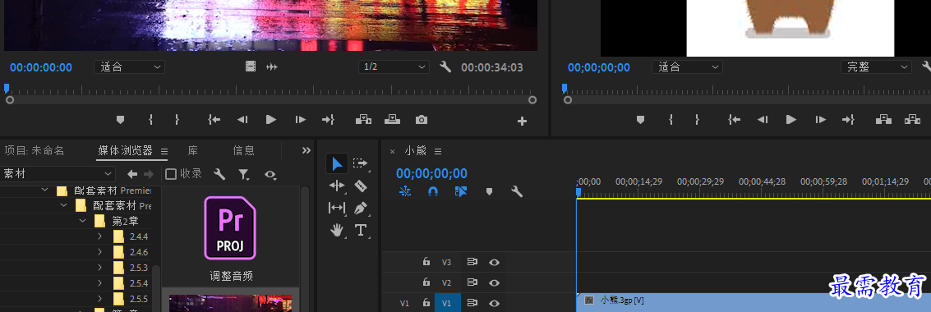Select the Type tool

click(x=360, y=230)
